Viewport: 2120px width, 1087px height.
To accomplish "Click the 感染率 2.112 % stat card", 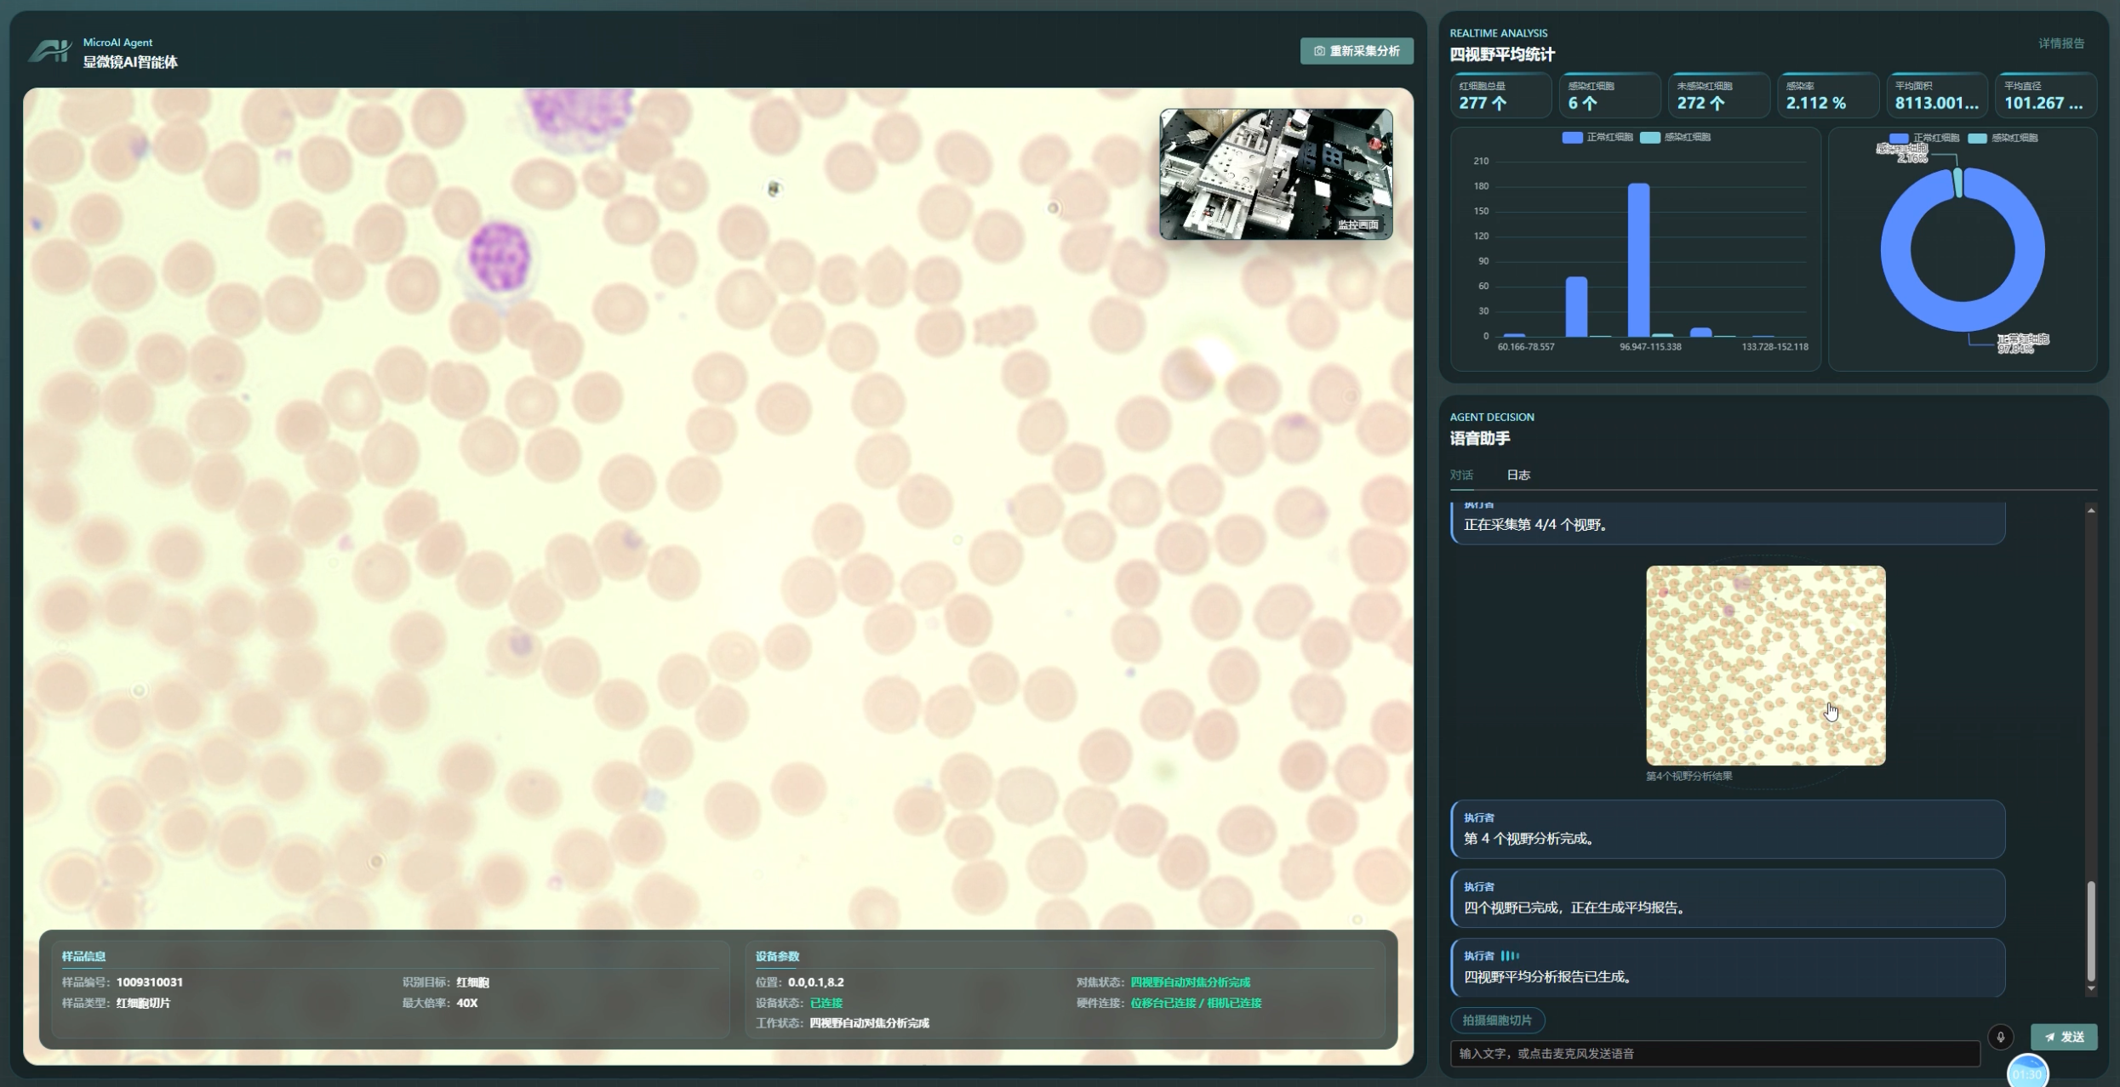I will pos(1826,95).
